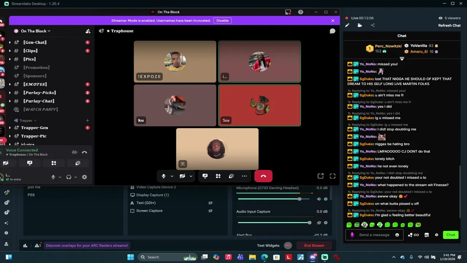Image resolution: width=467 pixels, height=263 pixels.
Task: Expand the Gen-Chat channel threads
Action: pyautogui.click(x=10, y=42)
